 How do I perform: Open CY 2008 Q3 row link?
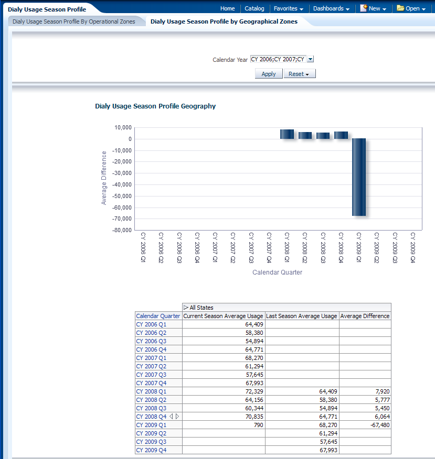coord(151,408)
